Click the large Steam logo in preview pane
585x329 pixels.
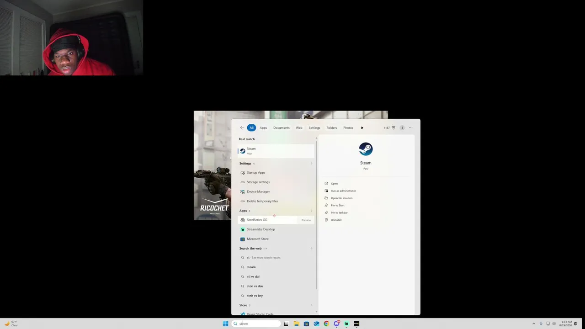click(366, 149)
